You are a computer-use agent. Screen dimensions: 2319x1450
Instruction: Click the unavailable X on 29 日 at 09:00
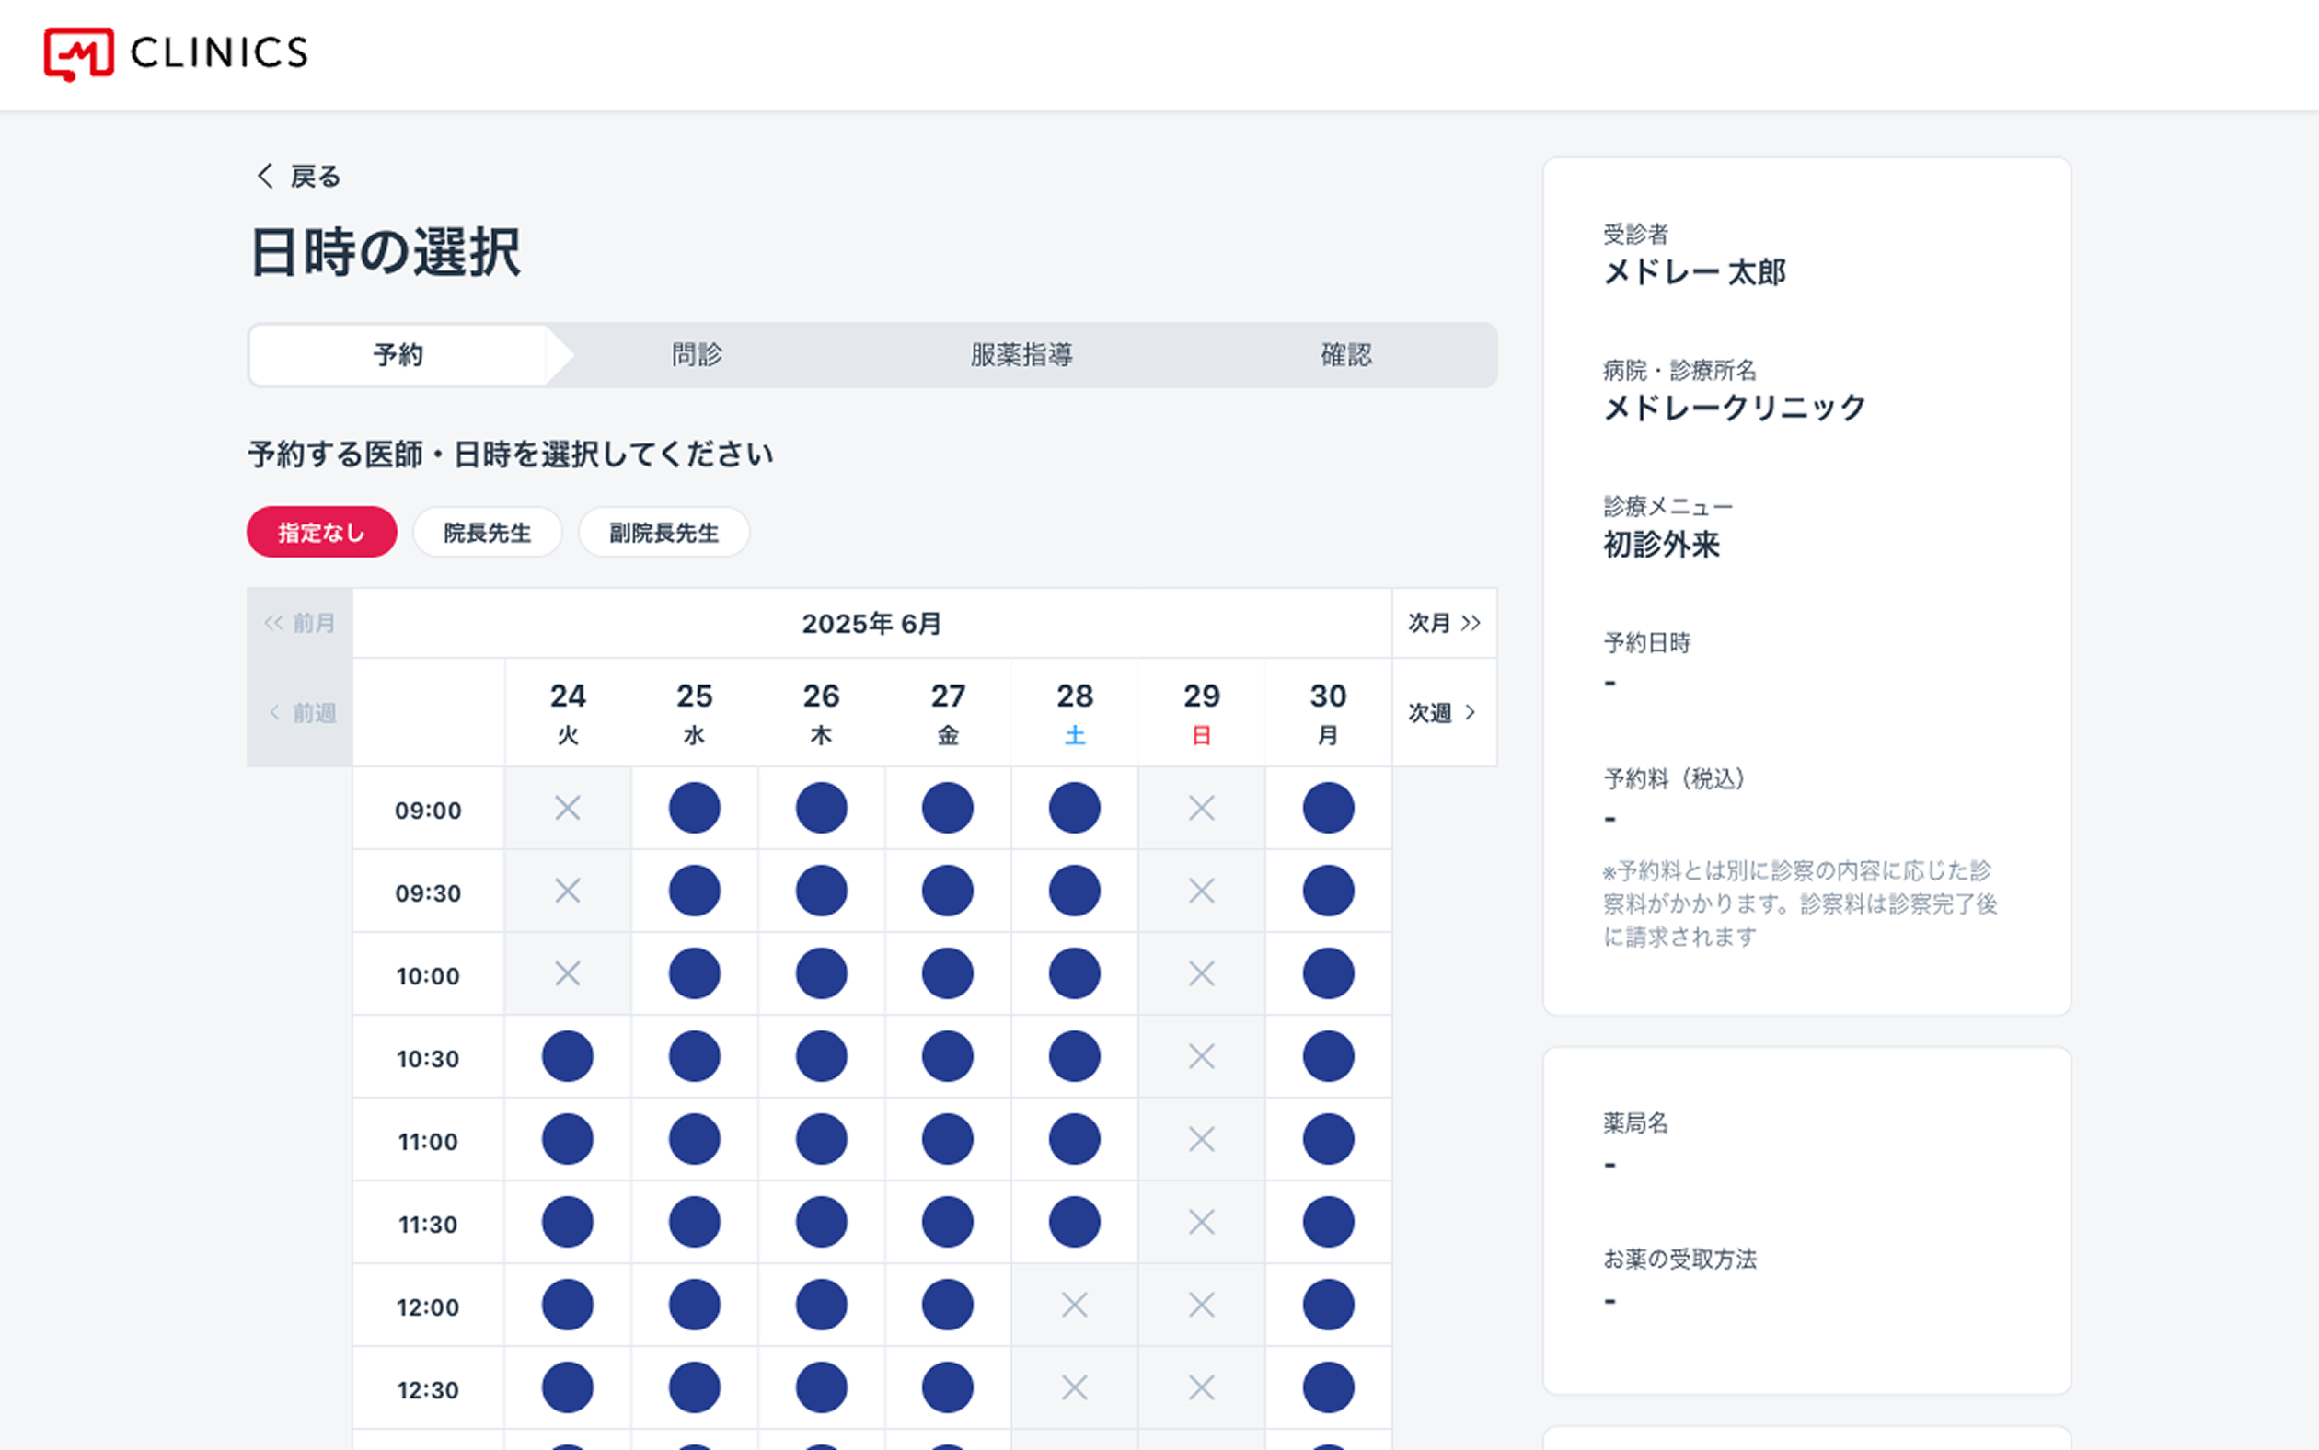1201,808
